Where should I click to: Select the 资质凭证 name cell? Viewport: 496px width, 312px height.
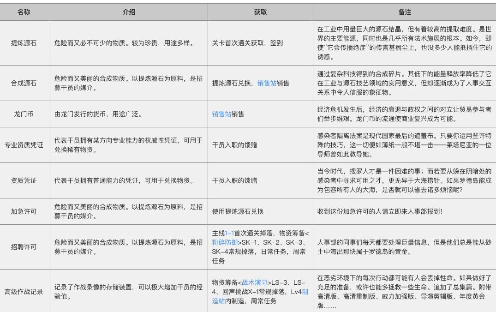pos(24,180)
